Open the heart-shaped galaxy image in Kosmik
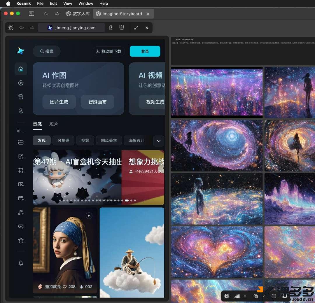 [x=217, y=252]
